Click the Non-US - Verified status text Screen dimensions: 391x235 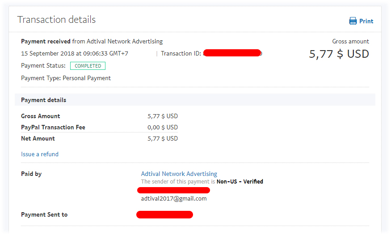tap(240, 182)
